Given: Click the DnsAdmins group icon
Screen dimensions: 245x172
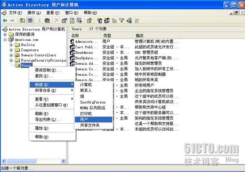Looking at the screenshot, I should click(72, 52).
